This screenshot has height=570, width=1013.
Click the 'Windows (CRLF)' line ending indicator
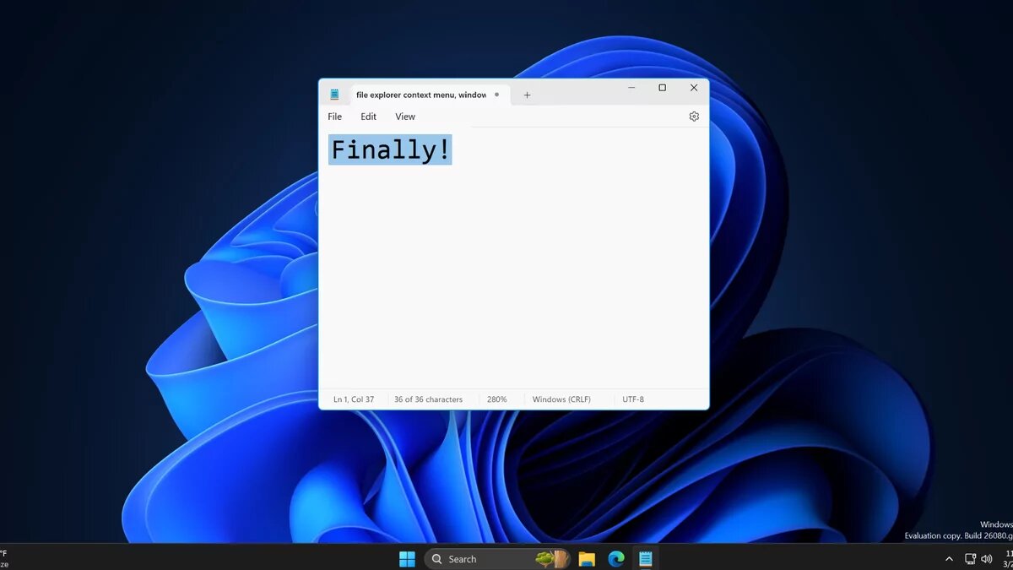point(561,399)
